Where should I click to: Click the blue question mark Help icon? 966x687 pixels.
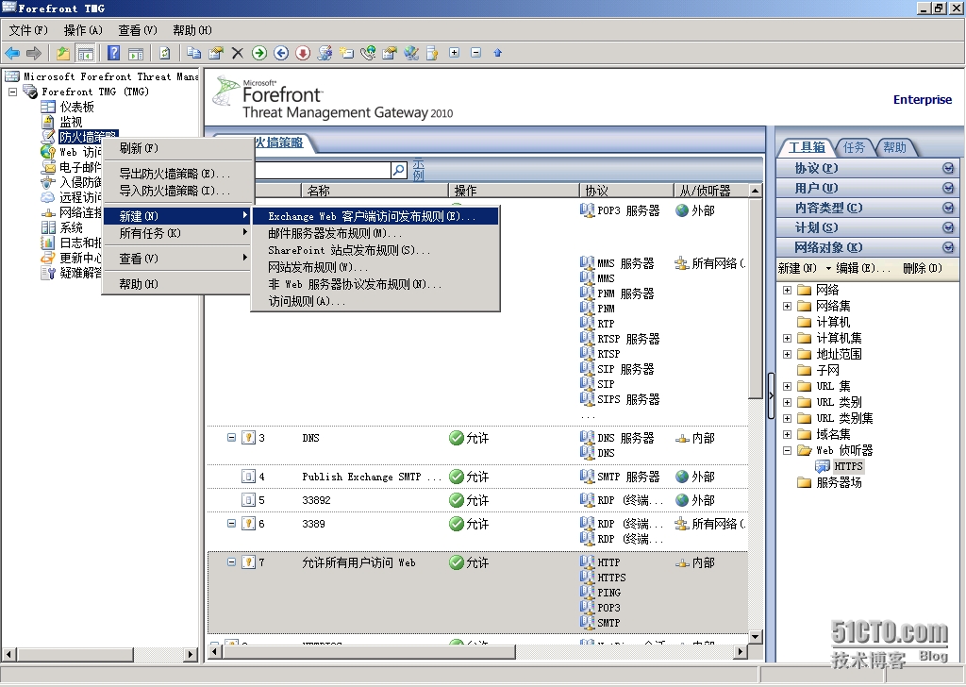tap(114, 53)
